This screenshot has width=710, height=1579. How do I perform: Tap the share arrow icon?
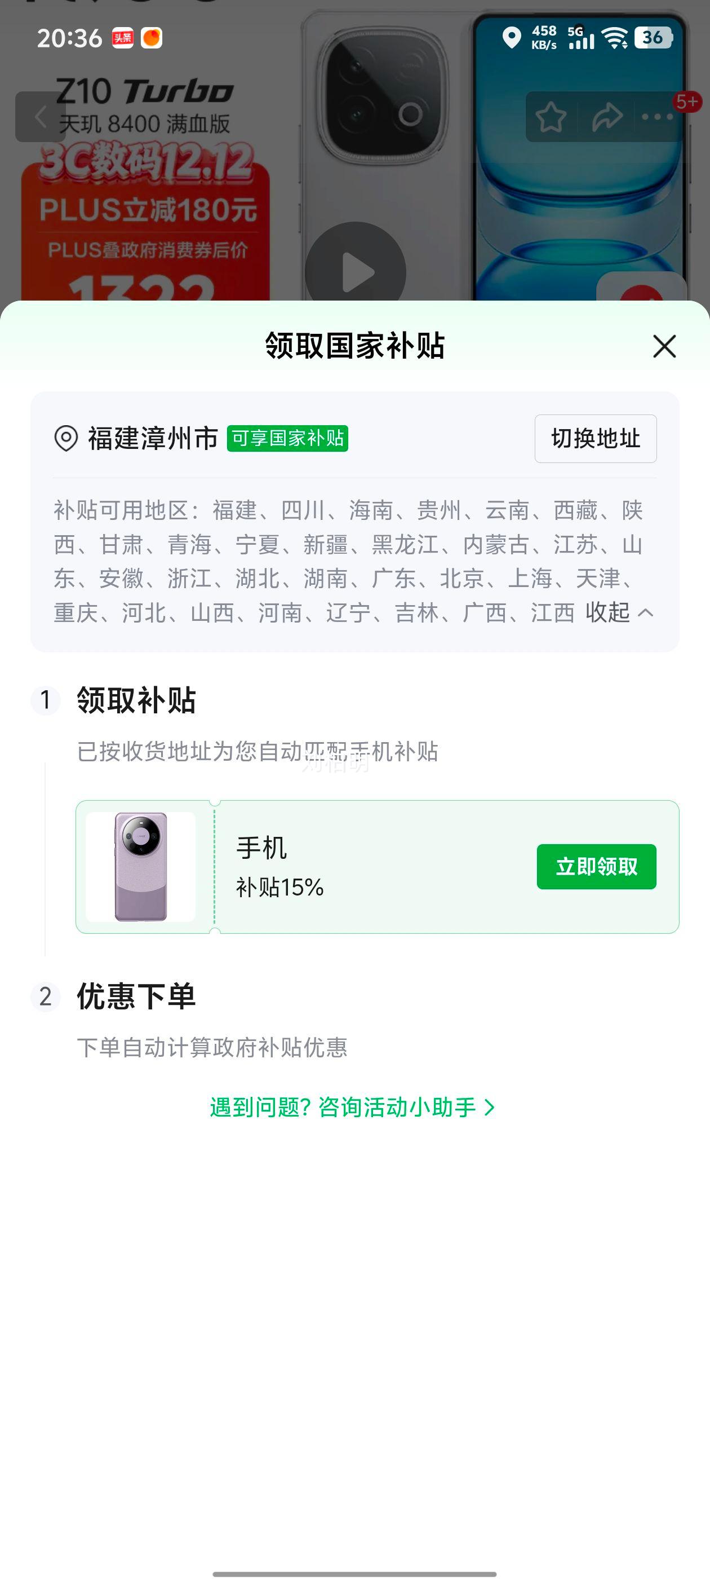click(606, 117)
